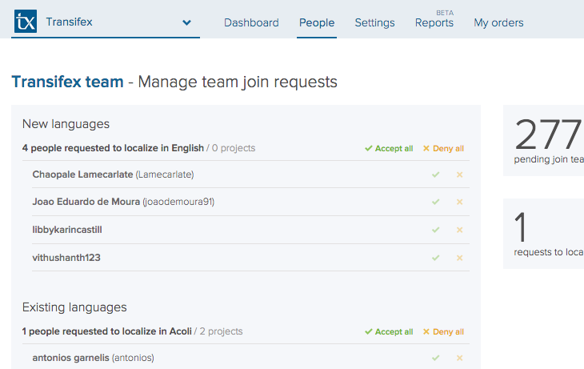Accept all Acoli localization requests
This screenshot has height=369, width=584.
click(x=389, y=331)
